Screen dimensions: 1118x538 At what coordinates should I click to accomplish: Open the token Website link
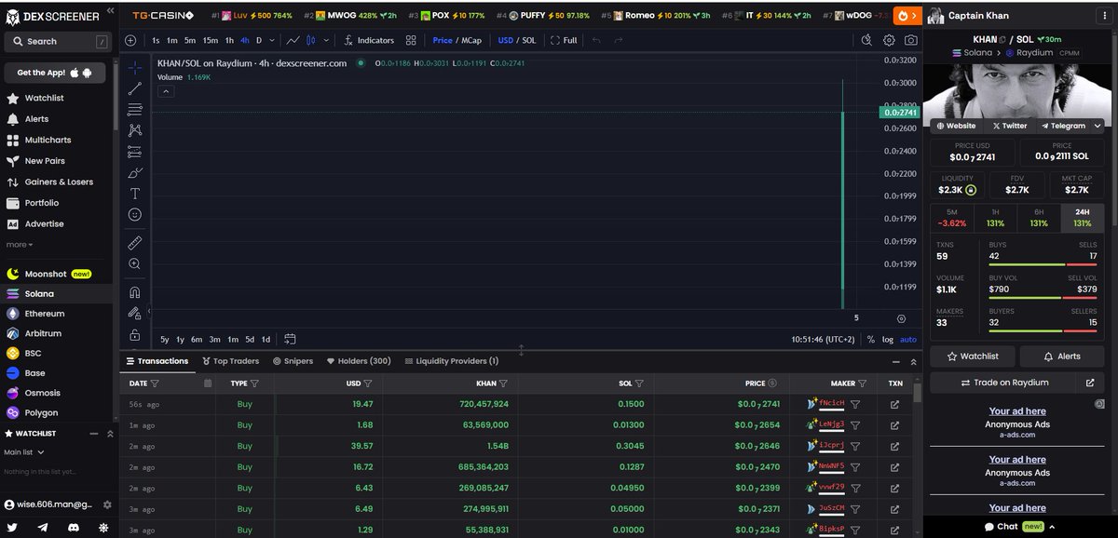point(957,126)
